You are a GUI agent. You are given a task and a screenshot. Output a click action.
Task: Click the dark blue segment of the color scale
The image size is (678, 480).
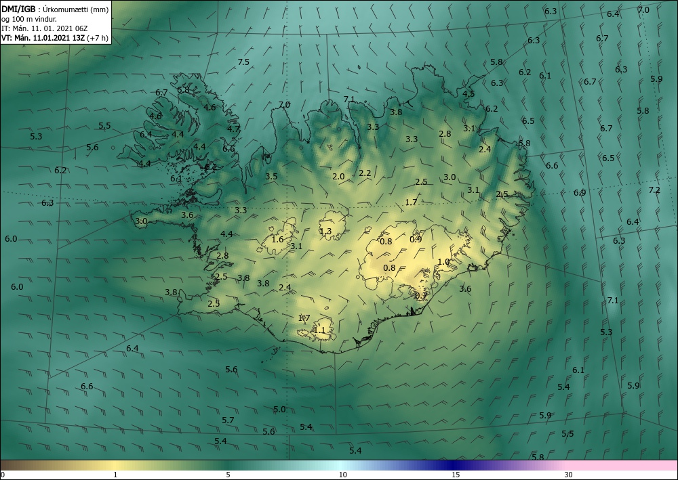pyautogui.click(x=454, y=465)
